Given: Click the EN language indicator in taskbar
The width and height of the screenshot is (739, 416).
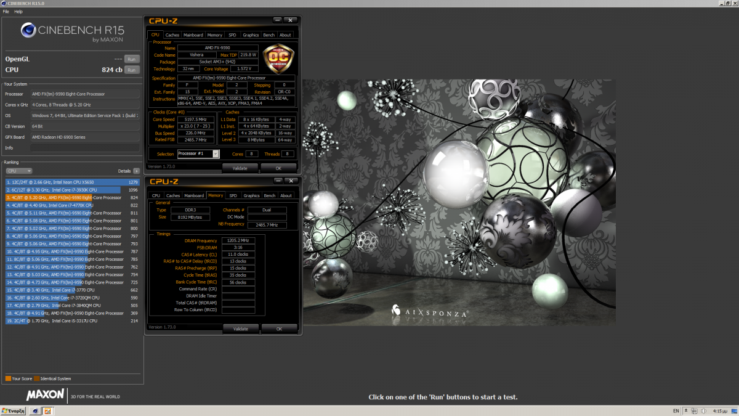Looking at the screenshot, I should tap(676, 411).
